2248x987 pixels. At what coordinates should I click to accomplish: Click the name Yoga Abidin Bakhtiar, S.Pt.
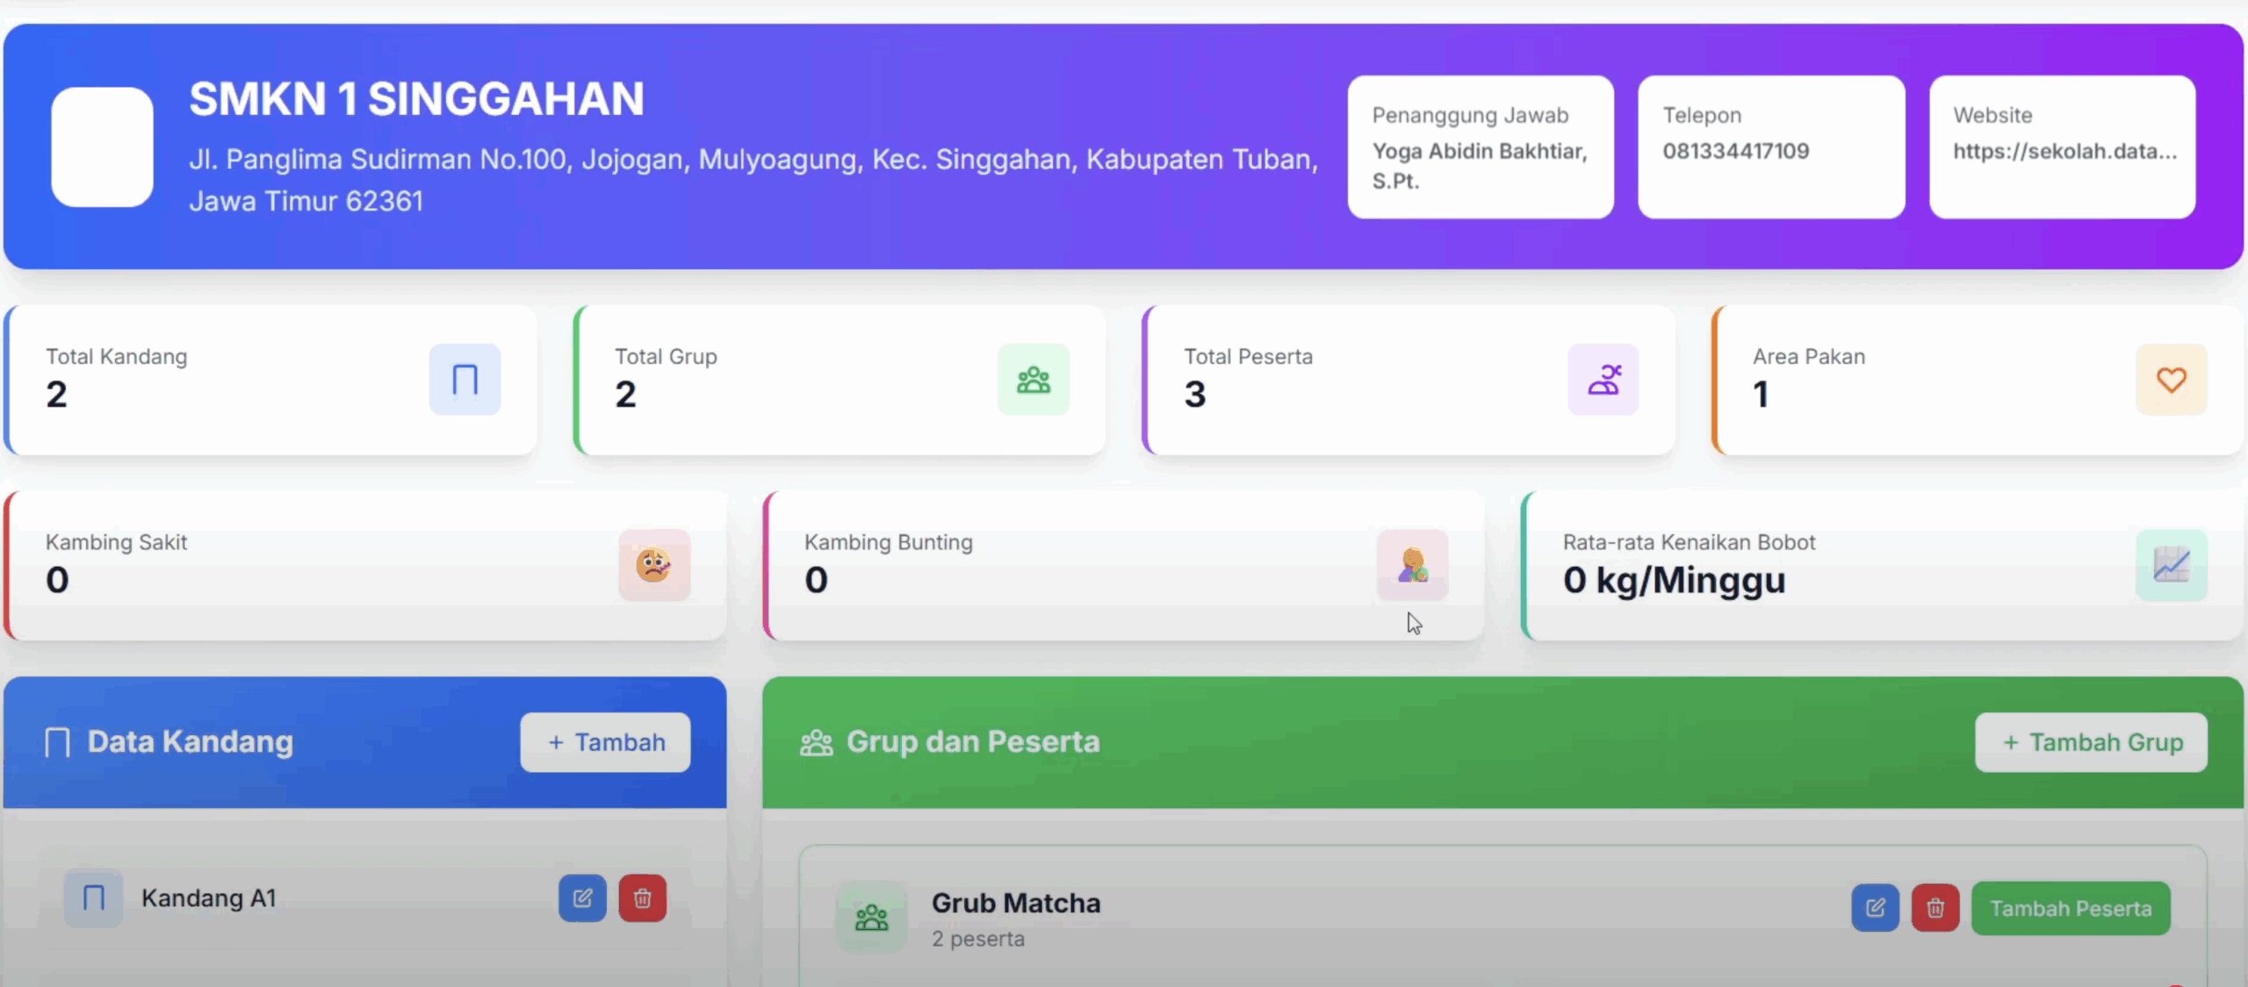1481,166
